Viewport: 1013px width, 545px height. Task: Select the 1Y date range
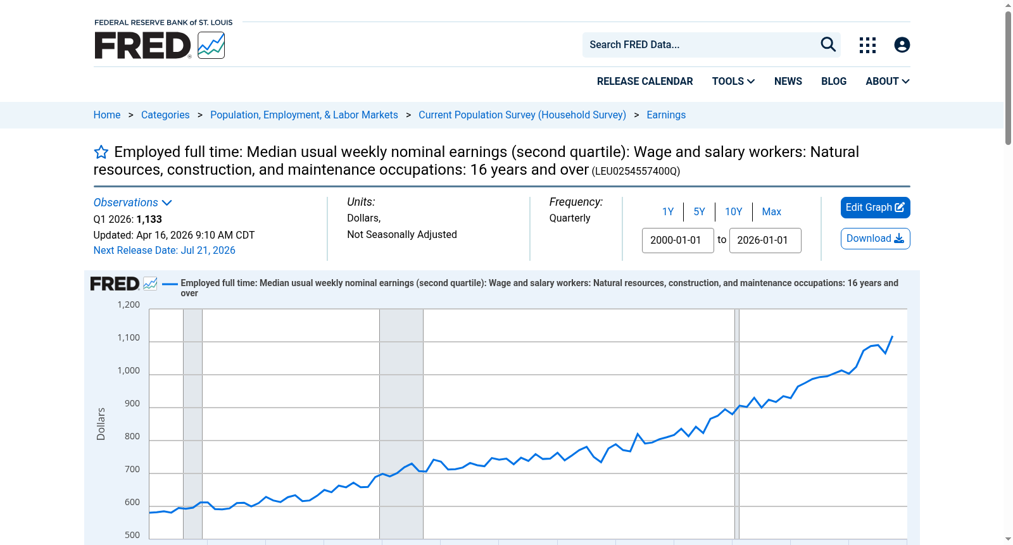[668, 211]
